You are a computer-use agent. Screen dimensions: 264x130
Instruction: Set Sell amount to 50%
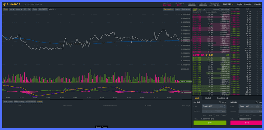pyautogui.click(x=248, y=116)
